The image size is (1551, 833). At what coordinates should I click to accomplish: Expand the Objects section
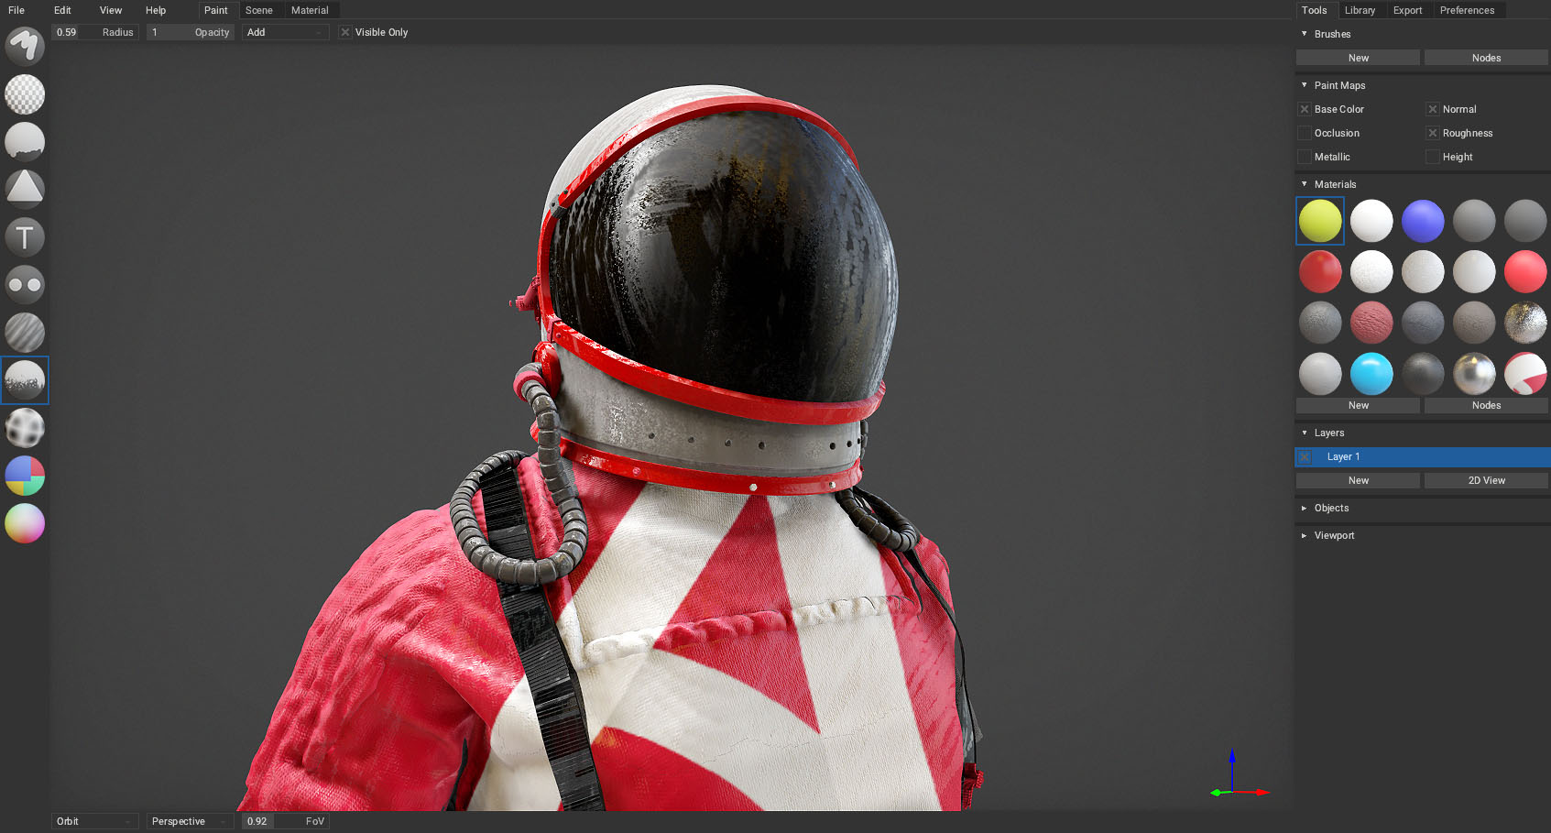(x=1305, y=509)
